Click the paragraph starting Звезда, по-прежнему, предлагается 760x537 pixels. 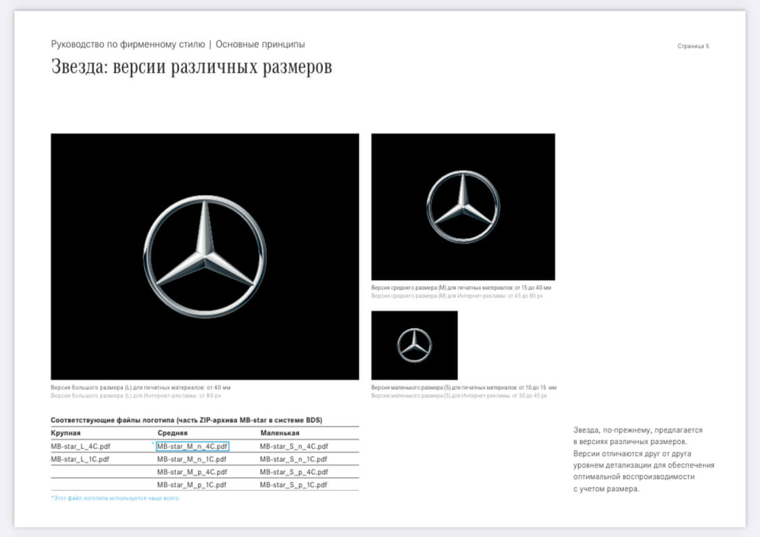tap(644, 459)
